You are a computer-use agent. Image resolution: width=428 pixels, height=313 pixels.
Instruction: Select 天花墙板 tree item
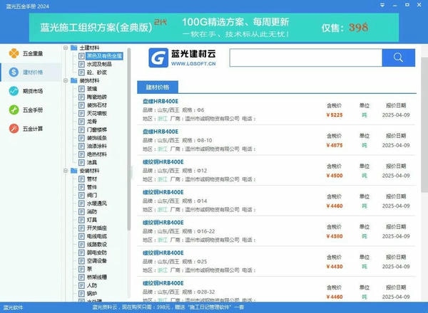97,113
